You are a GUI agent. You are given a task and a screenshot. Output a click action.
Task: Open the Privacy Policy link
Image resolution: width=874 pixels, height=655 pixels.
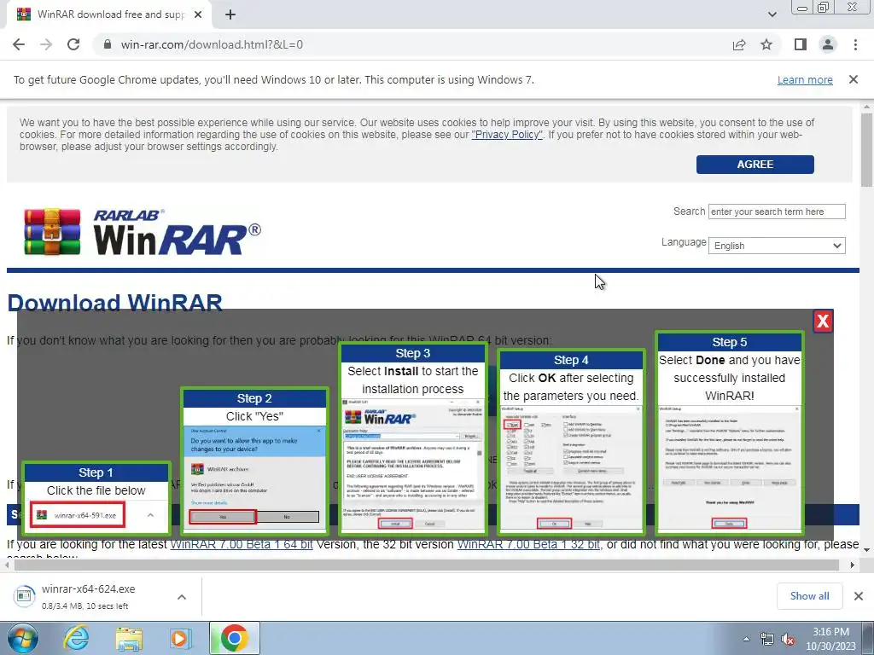507,134
